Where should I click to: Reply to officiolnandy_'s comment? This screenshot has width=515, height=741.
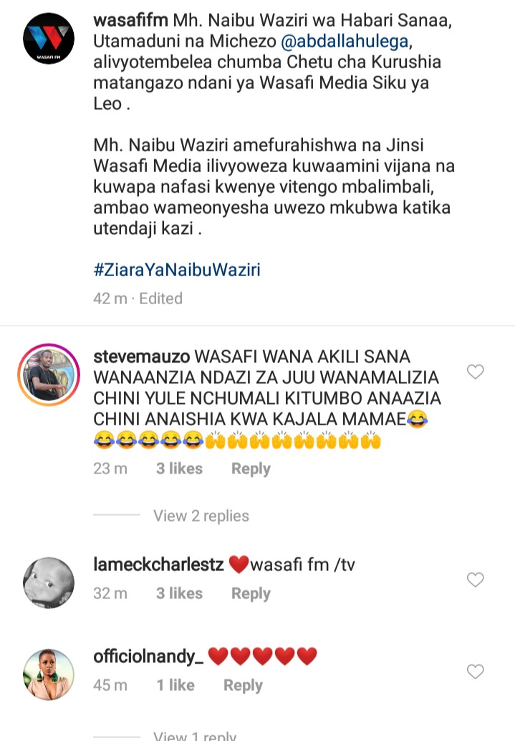[243, 685]
